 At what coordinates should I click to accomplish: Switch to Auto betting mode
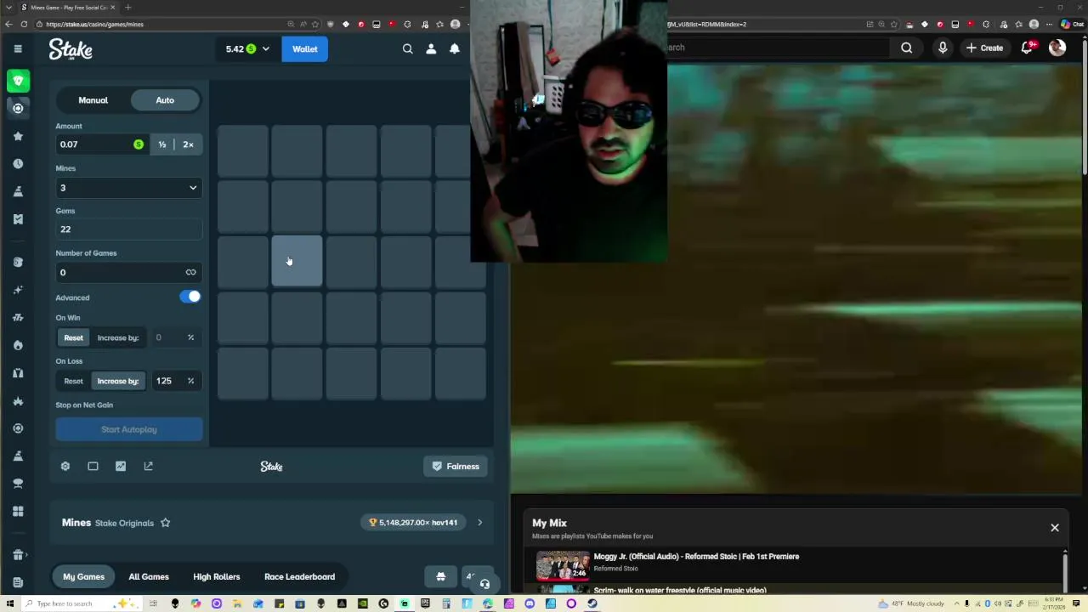pos(165,100)
